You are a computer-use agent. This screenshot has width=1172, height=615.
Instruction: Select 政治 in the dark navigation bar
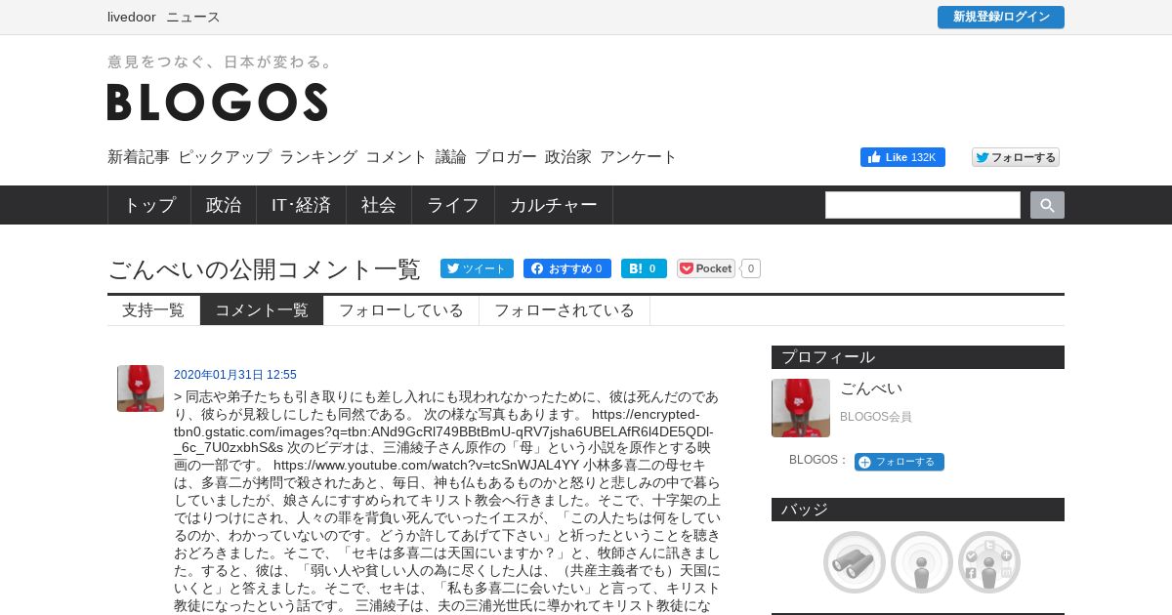224,205
